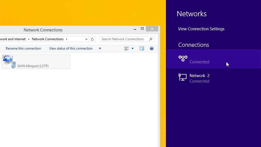The width and height of the screenshot is (261, 147).
Task: Click the WAN Miniport (L2TP) connection icon
Action: (x=9, y=62)
